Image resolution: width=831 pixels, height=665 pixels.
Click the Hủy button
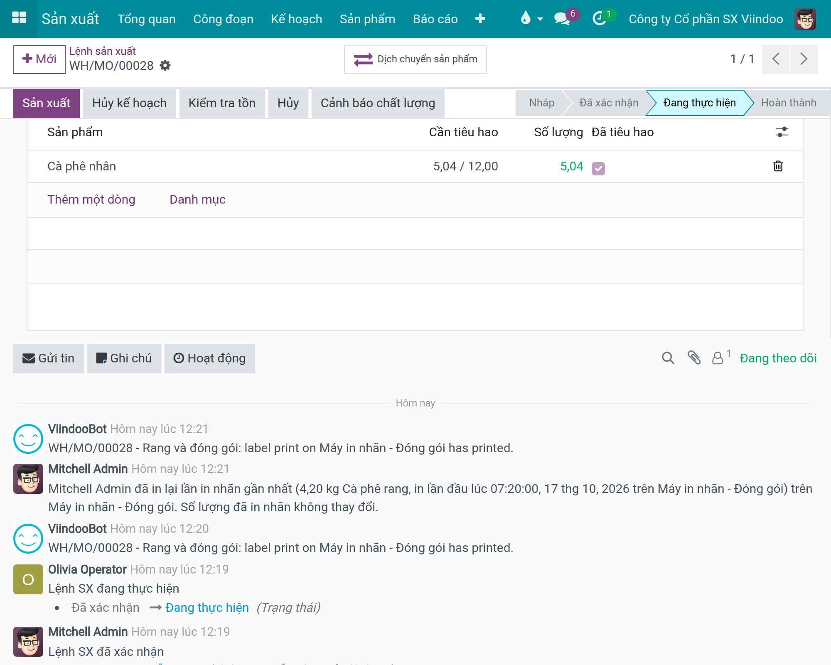288,103
